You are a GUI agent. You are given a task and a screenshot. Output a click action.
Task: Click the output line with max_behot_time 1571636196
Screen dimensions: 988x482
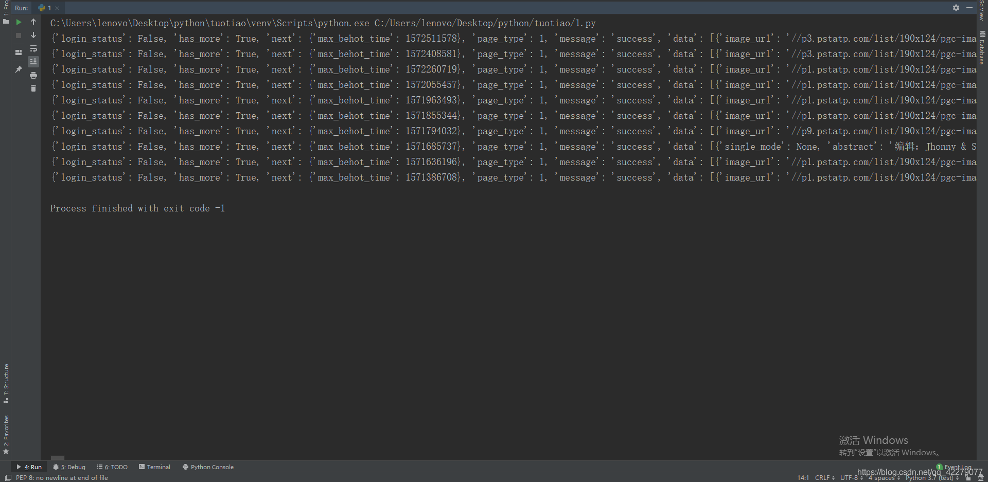point(513,162)
